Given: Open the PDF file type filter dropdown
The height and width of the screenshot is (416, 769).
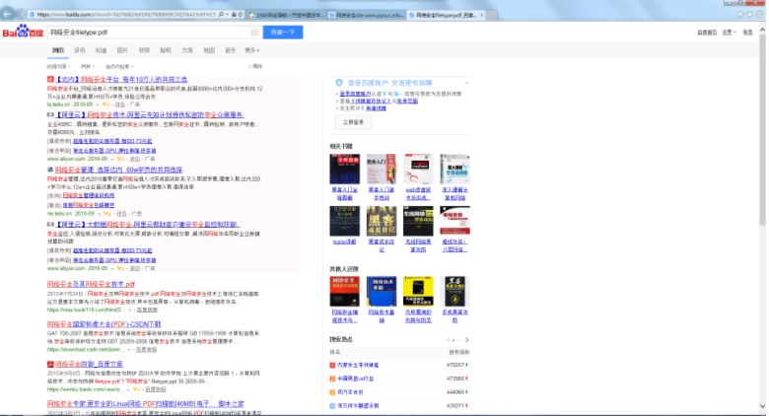Looking at the screenshot, I should coord(88,66).
